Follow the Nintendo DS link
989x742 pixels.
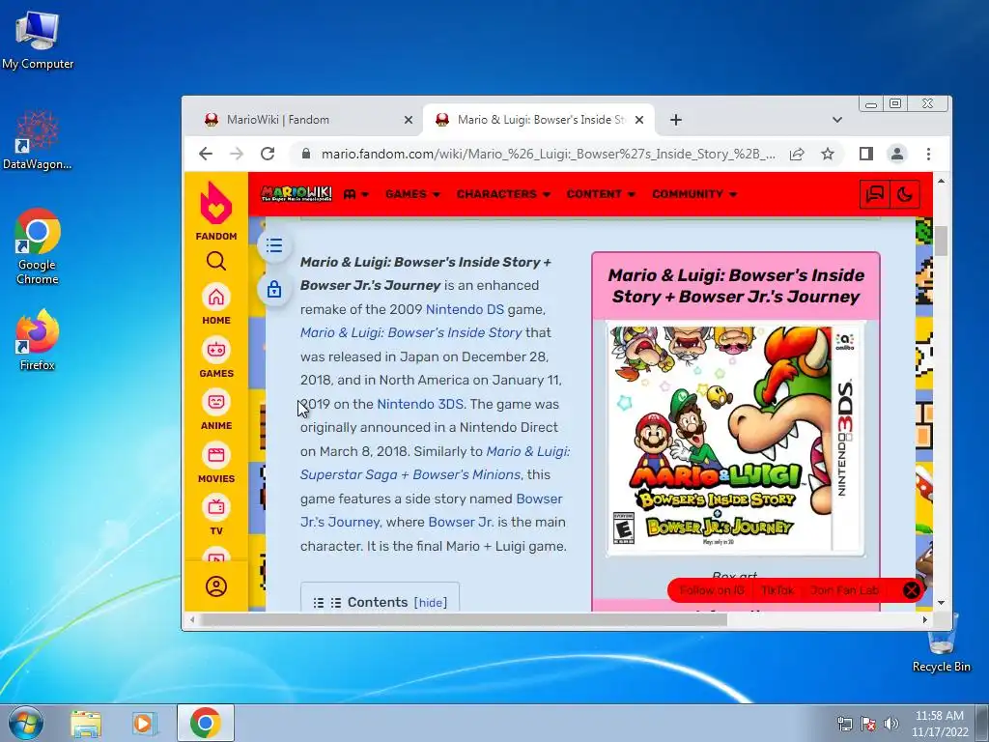pos(465,309)
